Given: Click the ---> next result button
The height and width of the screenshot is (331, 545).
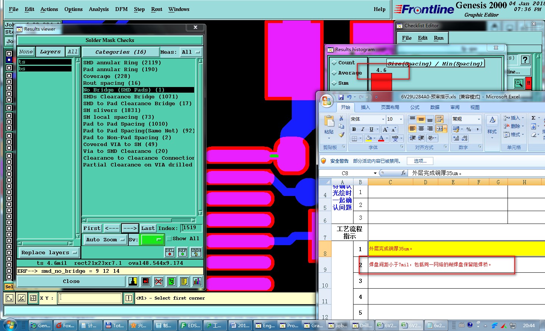Looking at the screenshot, I should pos(130,228).
